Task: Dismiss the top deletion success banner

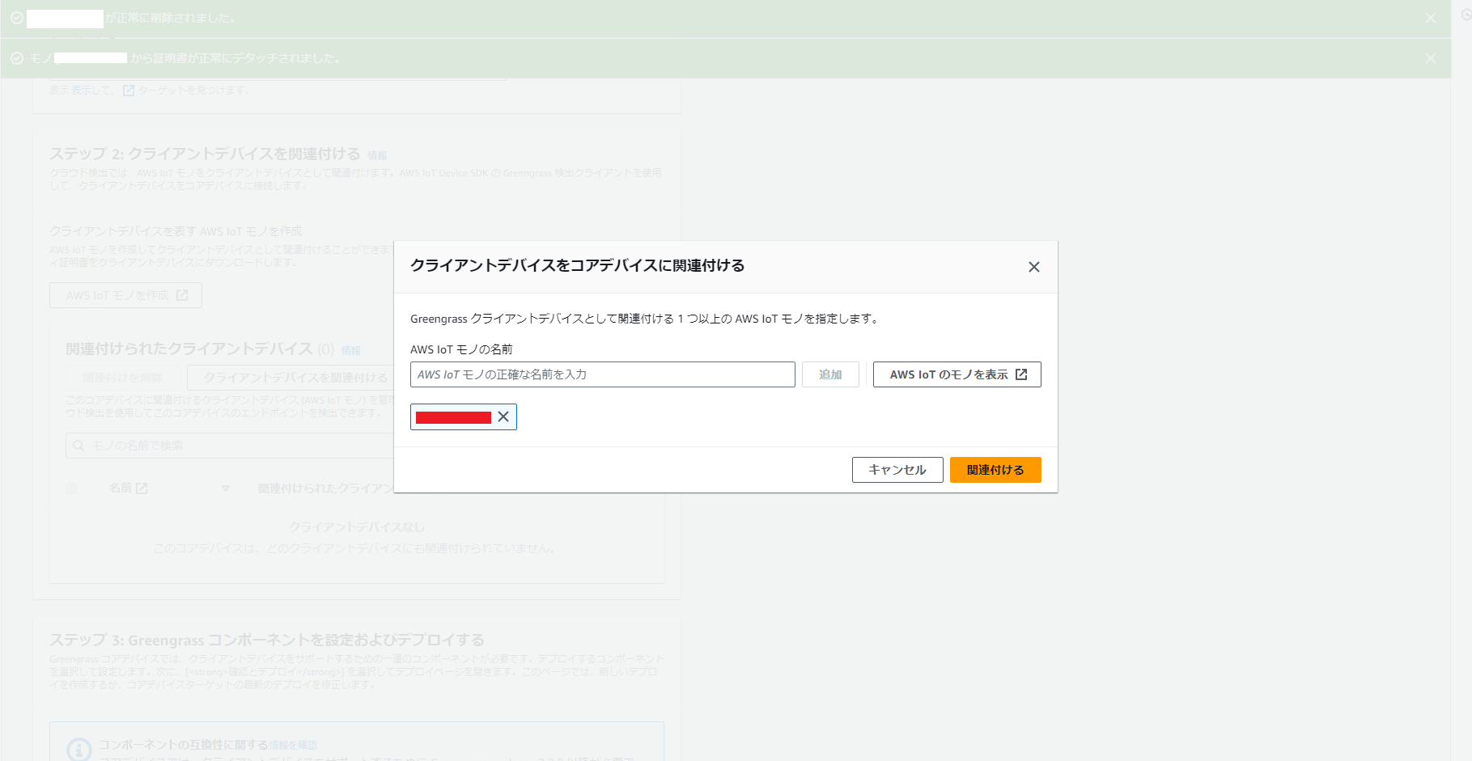Action: pyautogui.click(x=1430, y=17)
